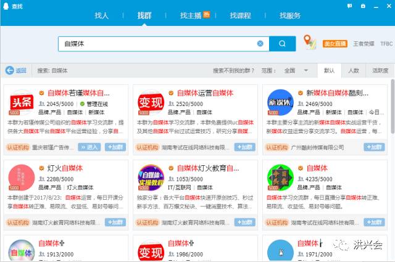Open the map location pin icon
This screenshot has height=262, width=395.
[x=310, y=42]
